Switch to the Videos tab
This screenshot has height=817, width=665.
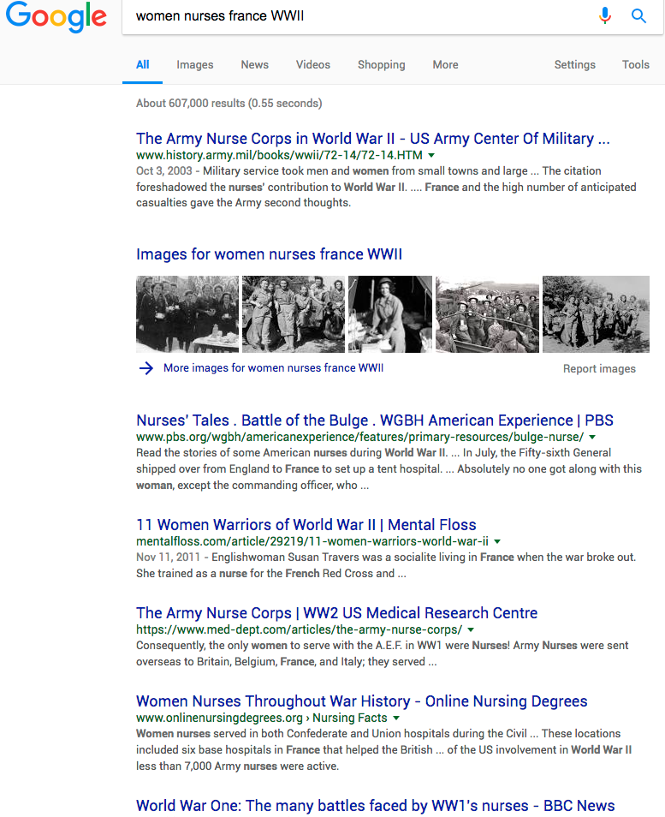(313, 64)
